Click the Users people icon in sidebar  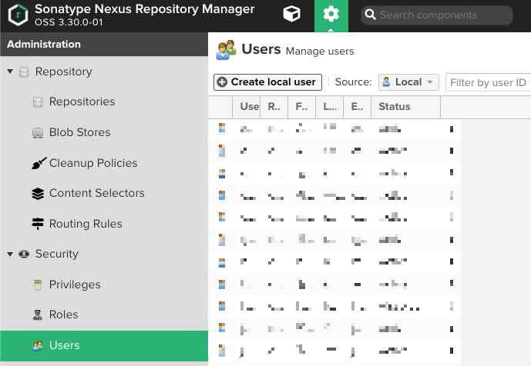coord(38,345)
